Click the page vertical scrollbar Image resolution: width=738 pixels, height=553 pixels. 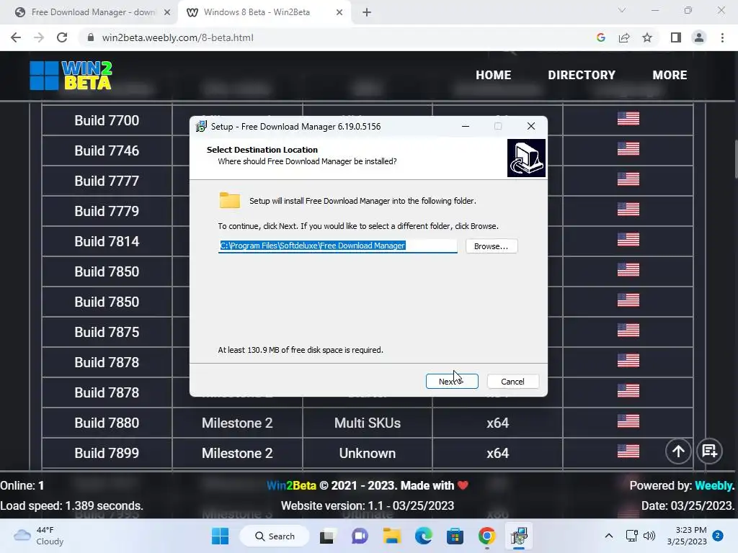[x=735, y=160]
